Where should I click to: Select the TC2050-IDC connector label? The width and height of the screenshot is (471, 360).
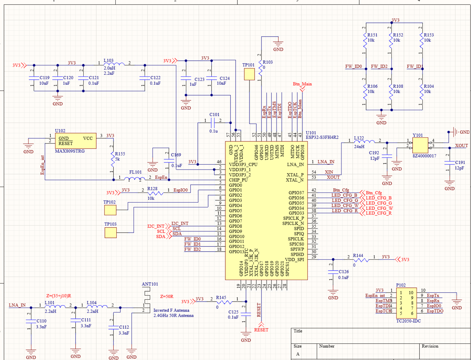coord(408,321)
